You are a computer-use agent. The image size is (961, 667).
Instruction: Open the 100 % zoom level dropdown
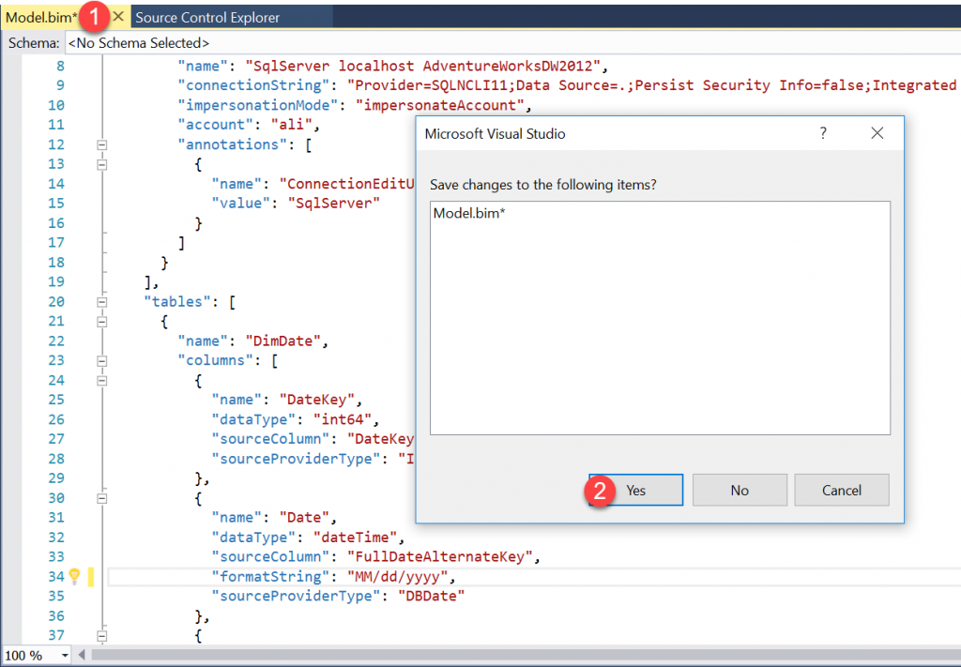click(x=65, y=655)
